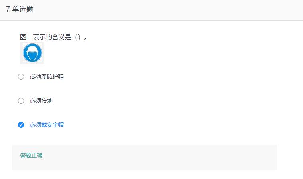This screenshot has width=303, height=179.
Task: Click the word 图 starting the question
Action: [x=23, y=37]
